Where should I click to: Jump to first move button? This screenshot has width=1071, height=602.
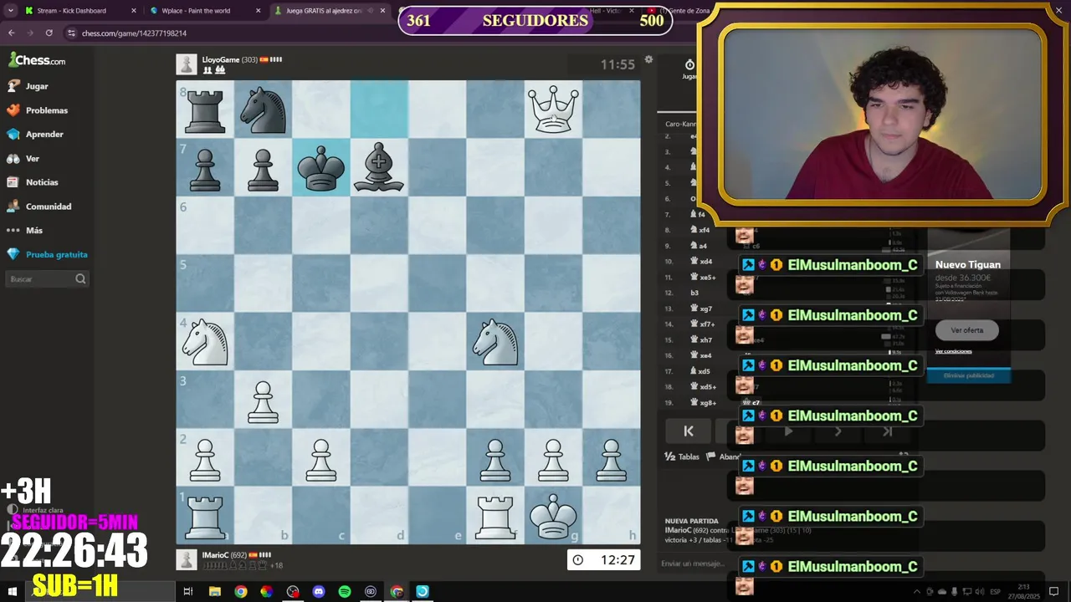click(689, 431)
